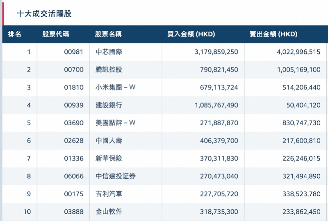Select sell amount 830,747,730
328x221 pixels.
tap(301, 123)
